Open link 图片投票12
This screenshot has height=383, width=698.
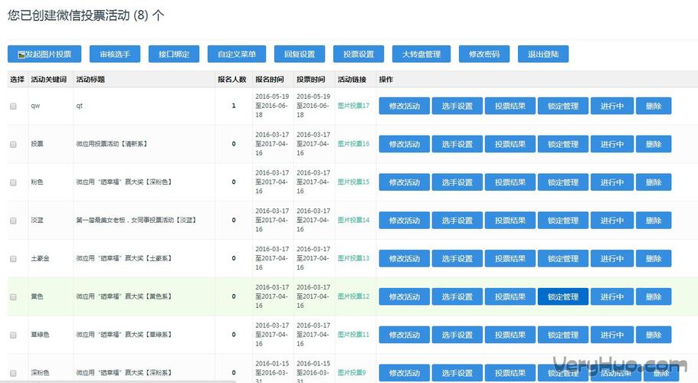pyautogui.click(x=353, y=296)
